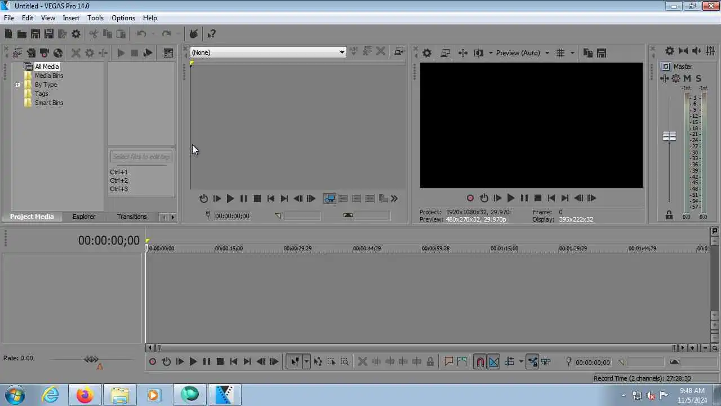721x406 pixels.
Task: Open the Tools menu
Action: pyautogui.click(x=95, y=18)
